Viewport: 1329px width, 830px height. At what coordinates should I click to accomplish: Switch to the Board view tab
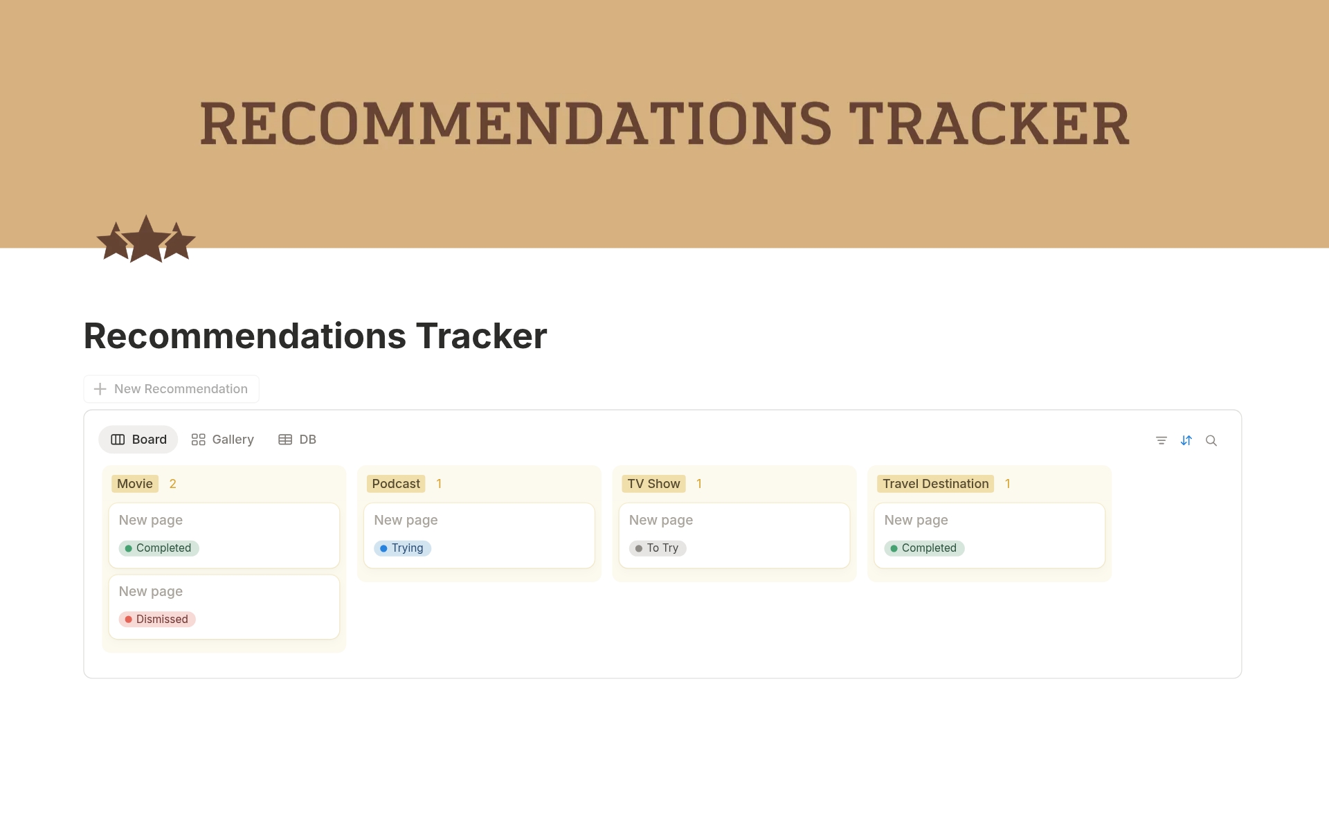pos(138,440)
